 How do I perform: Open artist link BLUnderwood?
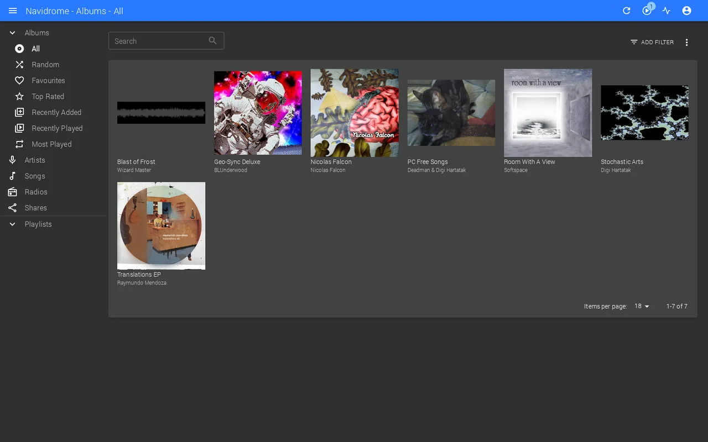click(231, 170)
